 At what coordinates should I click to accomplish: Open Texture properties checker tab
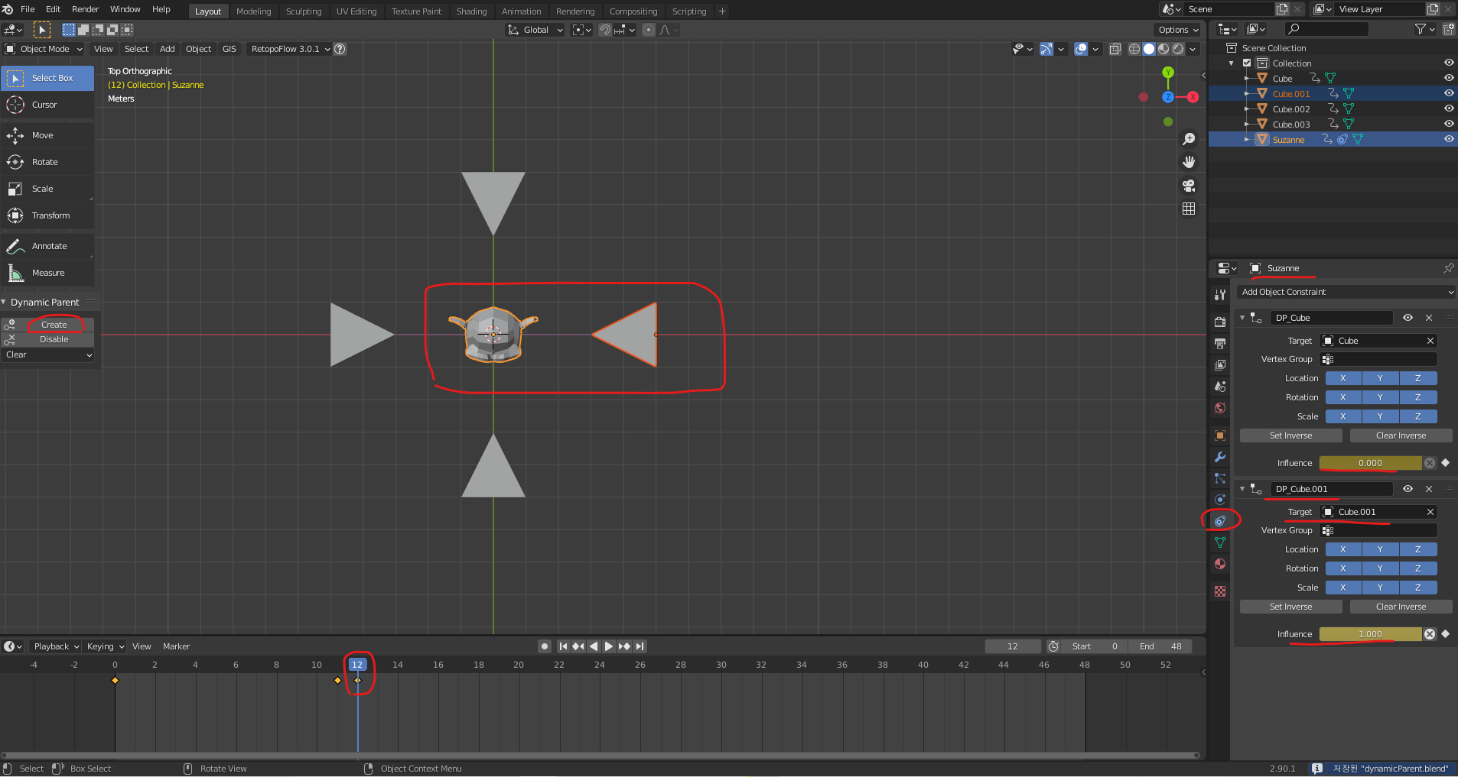tap(1220, 591)
